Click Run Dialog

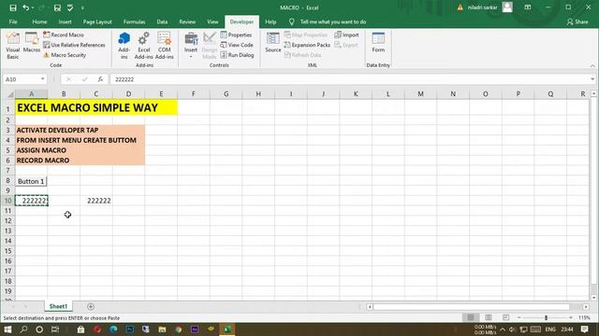[x=237, y=55]
